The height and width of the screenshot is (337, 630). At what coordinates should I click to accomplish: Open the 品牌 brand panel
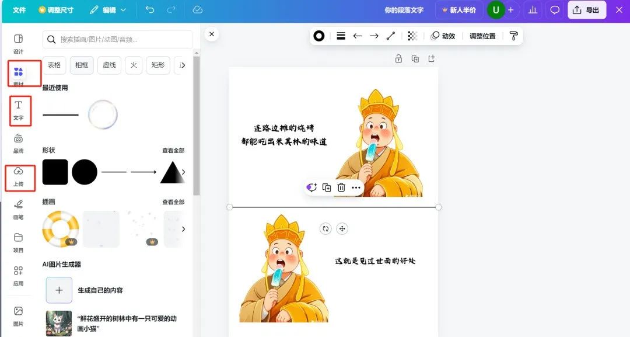point(19,143)
